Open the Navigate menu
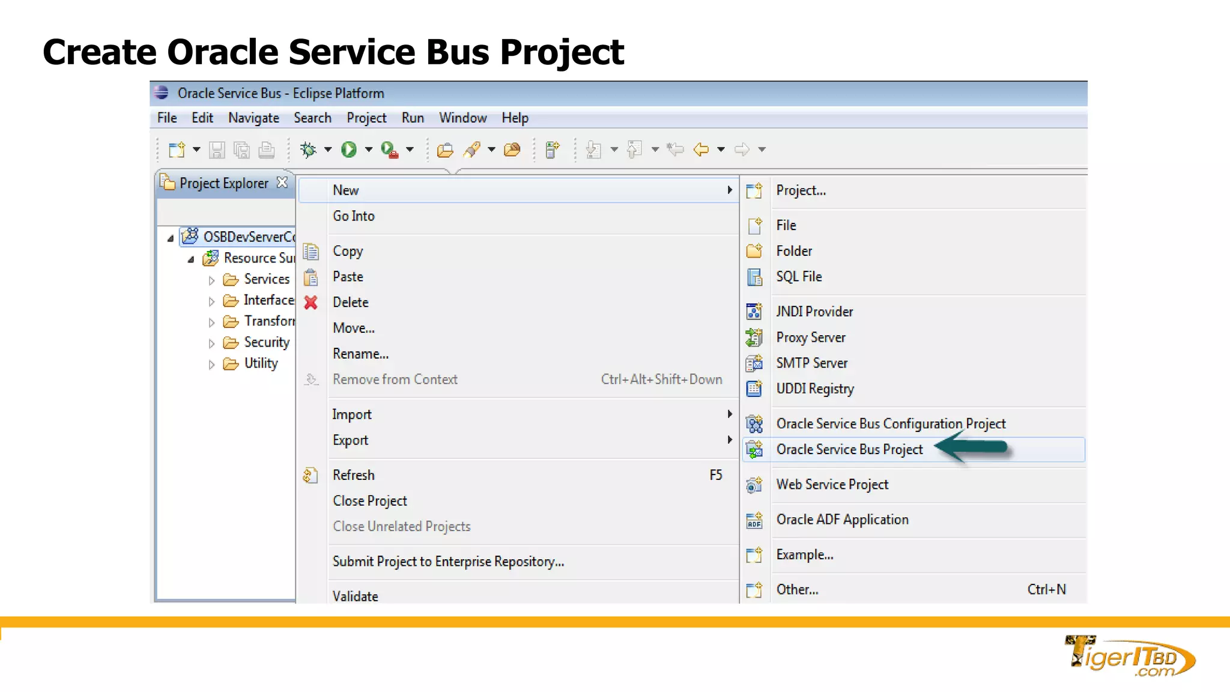The image size is (1230, 692). point(253,118)
